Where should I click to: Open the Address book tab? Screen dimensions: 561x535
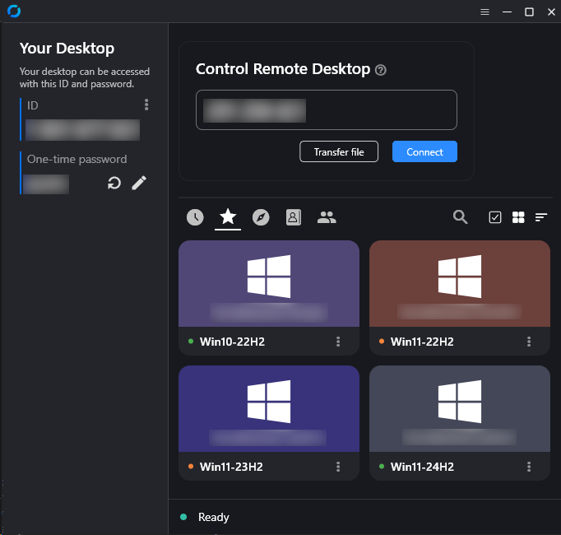coord(294,217)
